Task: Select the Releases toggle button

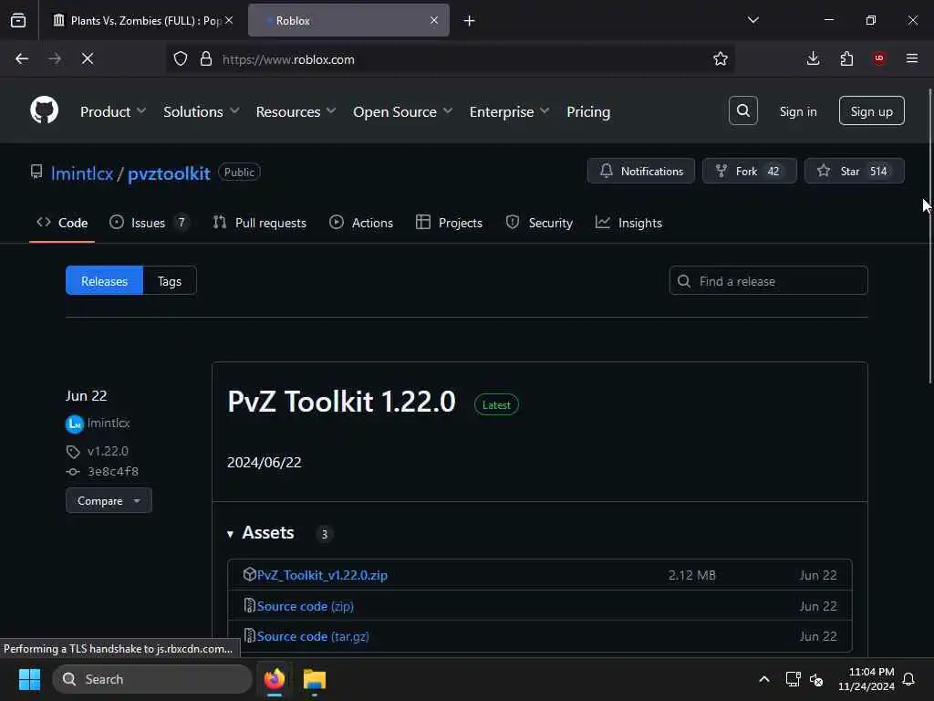Action: point(104,281)
